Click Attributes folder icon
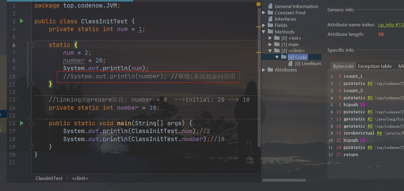 coord(270,70)
